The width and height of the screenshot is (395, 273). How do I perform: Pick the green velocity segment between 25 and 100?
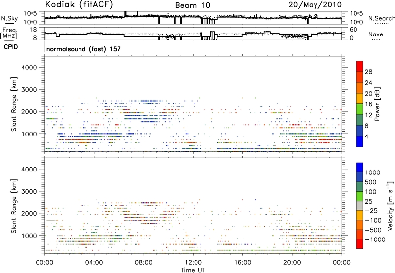pyautogui.click(x=360, y=196)
